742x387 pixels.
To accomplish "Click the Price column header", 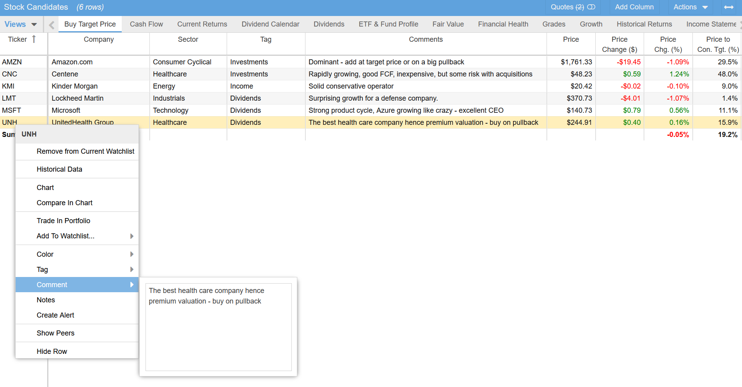I will pos(571,44).
